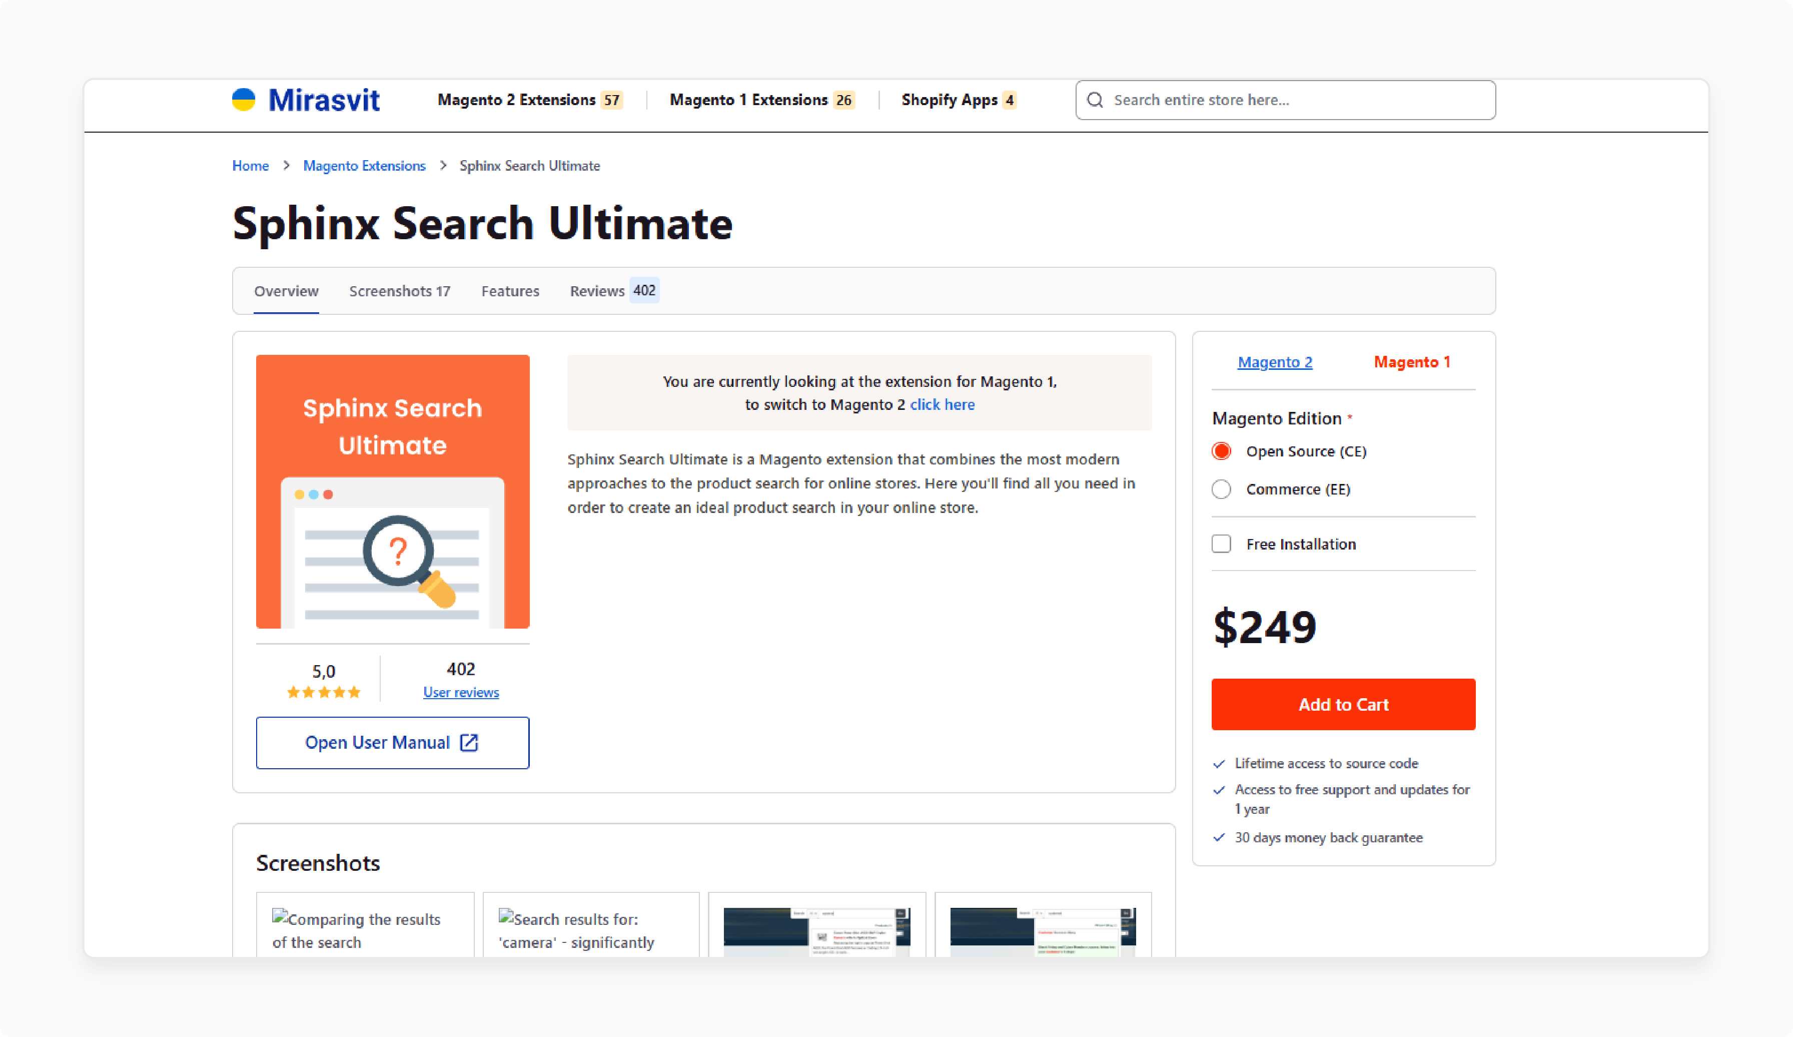Switch to Screenshots 17 tab
The image size is (1793, 1037).
(400, 291)
